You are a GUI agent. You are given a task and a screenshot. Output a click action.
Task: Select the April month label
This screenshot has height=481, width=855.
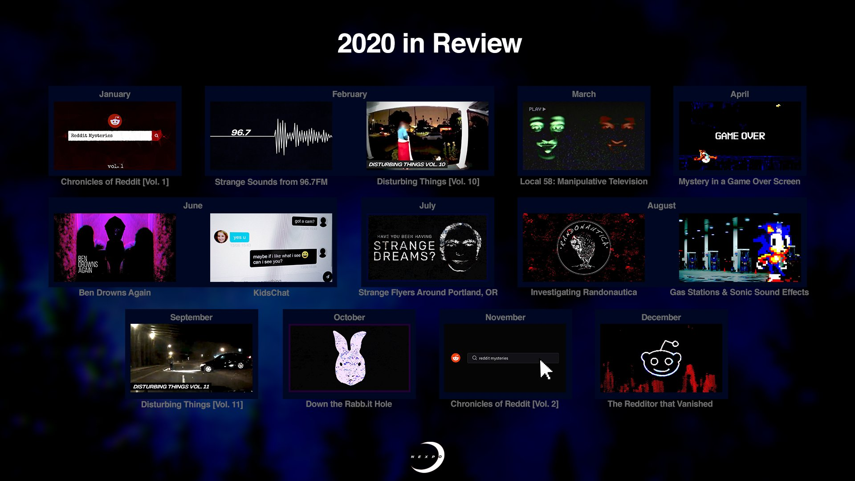click(740, 94)
